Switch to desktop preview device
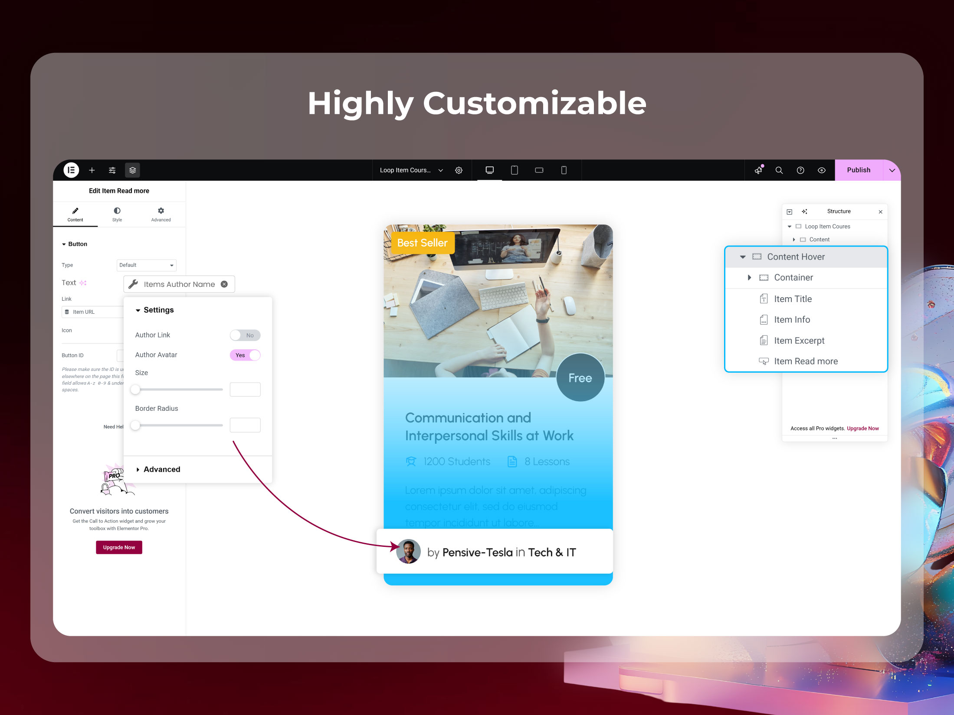This screenshot has height=715, width=954. [489, 170]
